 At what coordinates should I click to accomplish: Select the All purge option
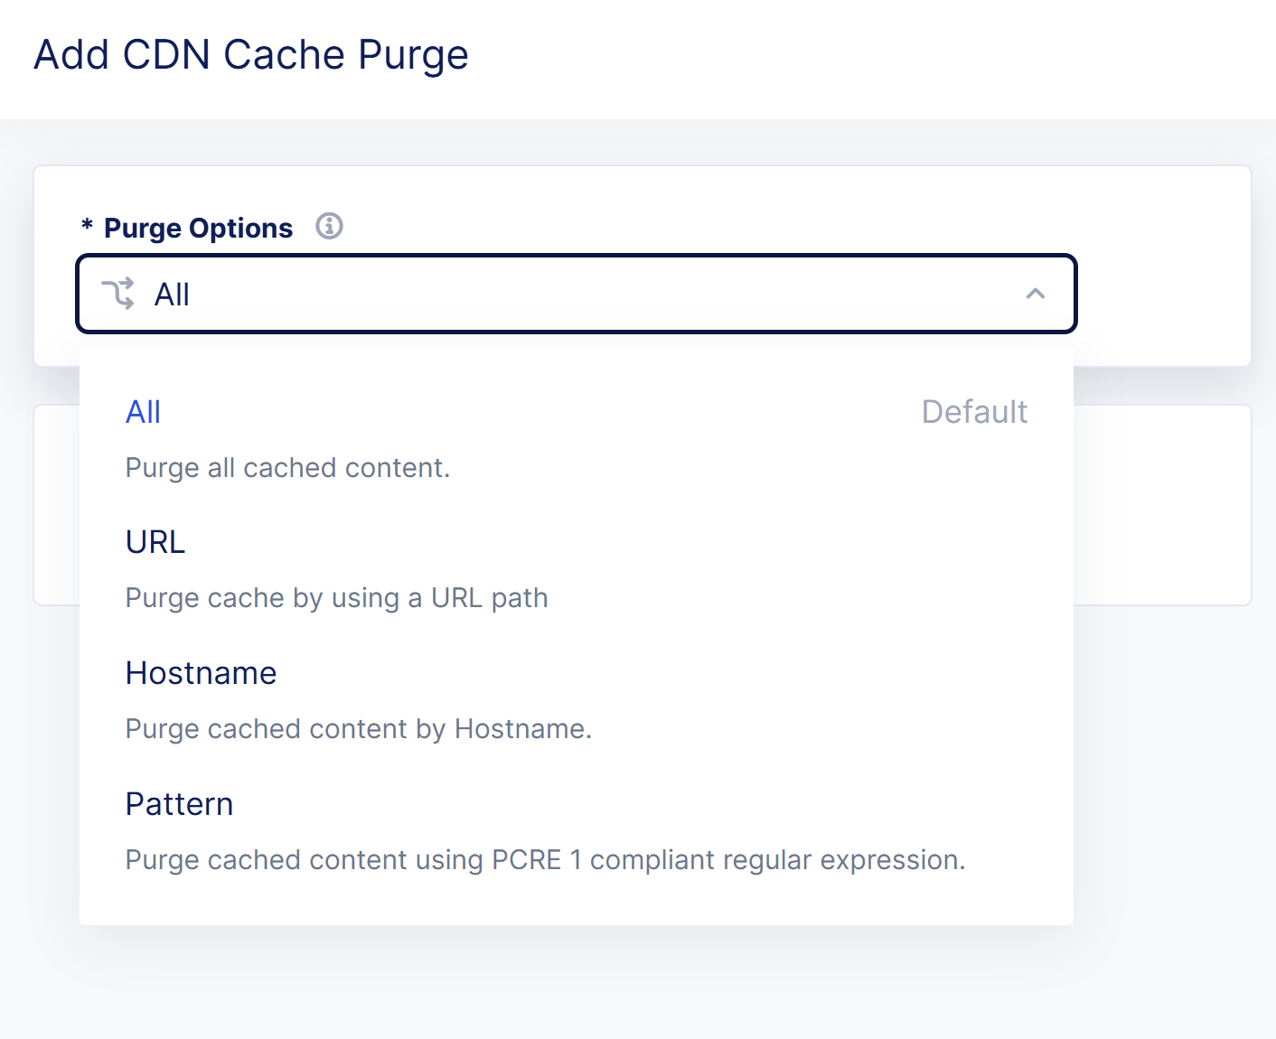pyautogui.click(x=143, y=412)
